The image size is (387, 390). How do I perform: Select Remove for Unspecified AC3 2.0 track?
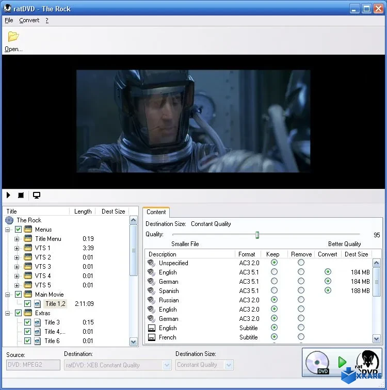(x=301, y=263)
